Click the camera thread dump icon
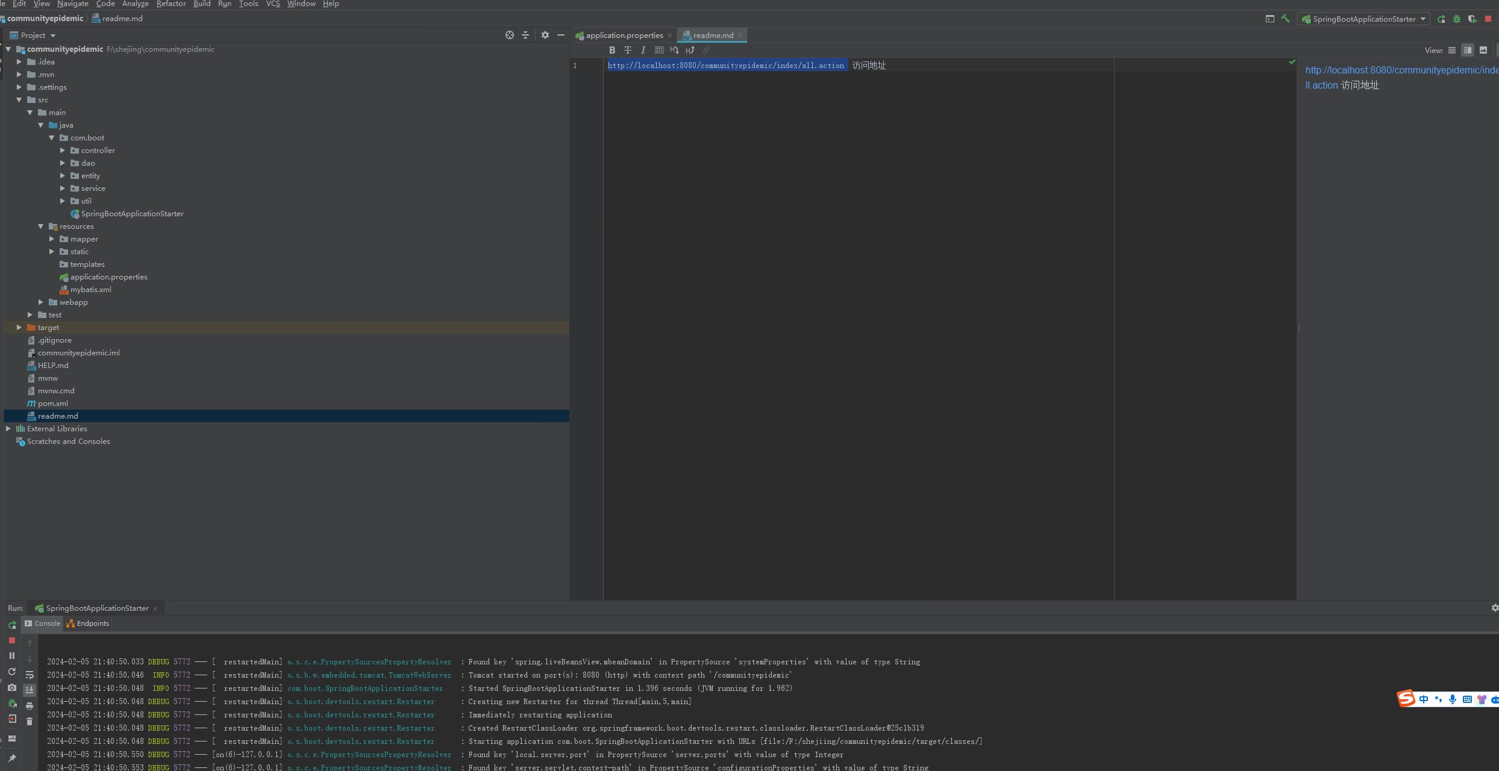This screenshot has width=1499, height=771. [11, 687]
